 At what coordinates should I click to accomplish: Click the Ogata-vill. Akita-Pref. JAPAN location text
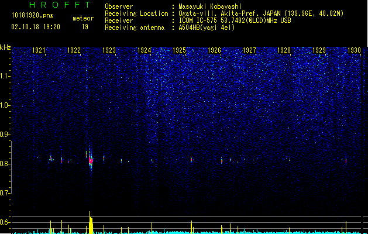coord(261,13)
